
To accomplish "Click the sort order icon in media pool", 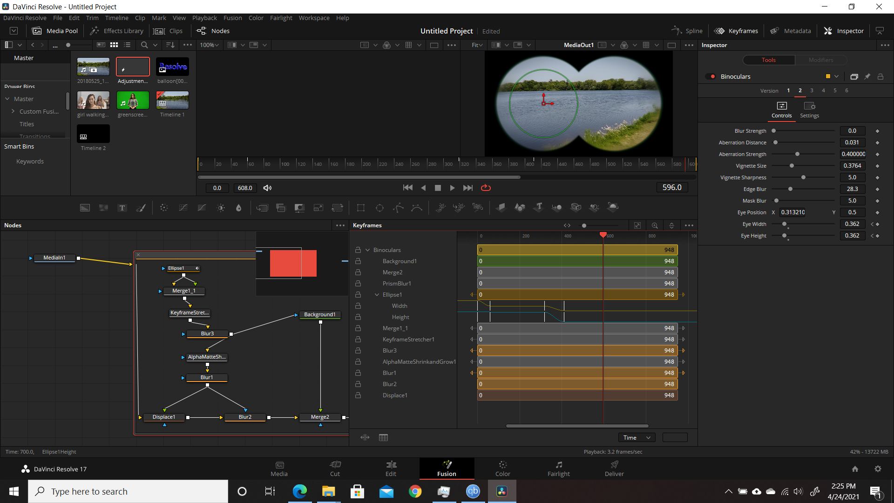I will [x=170, y=45].
